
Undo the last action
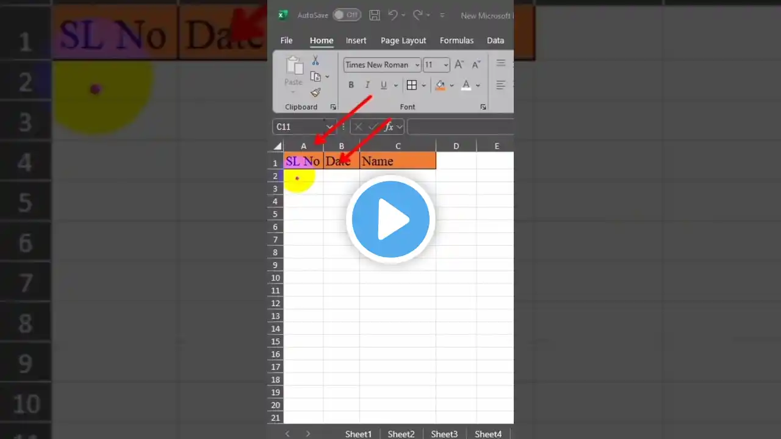click(393, 15)
